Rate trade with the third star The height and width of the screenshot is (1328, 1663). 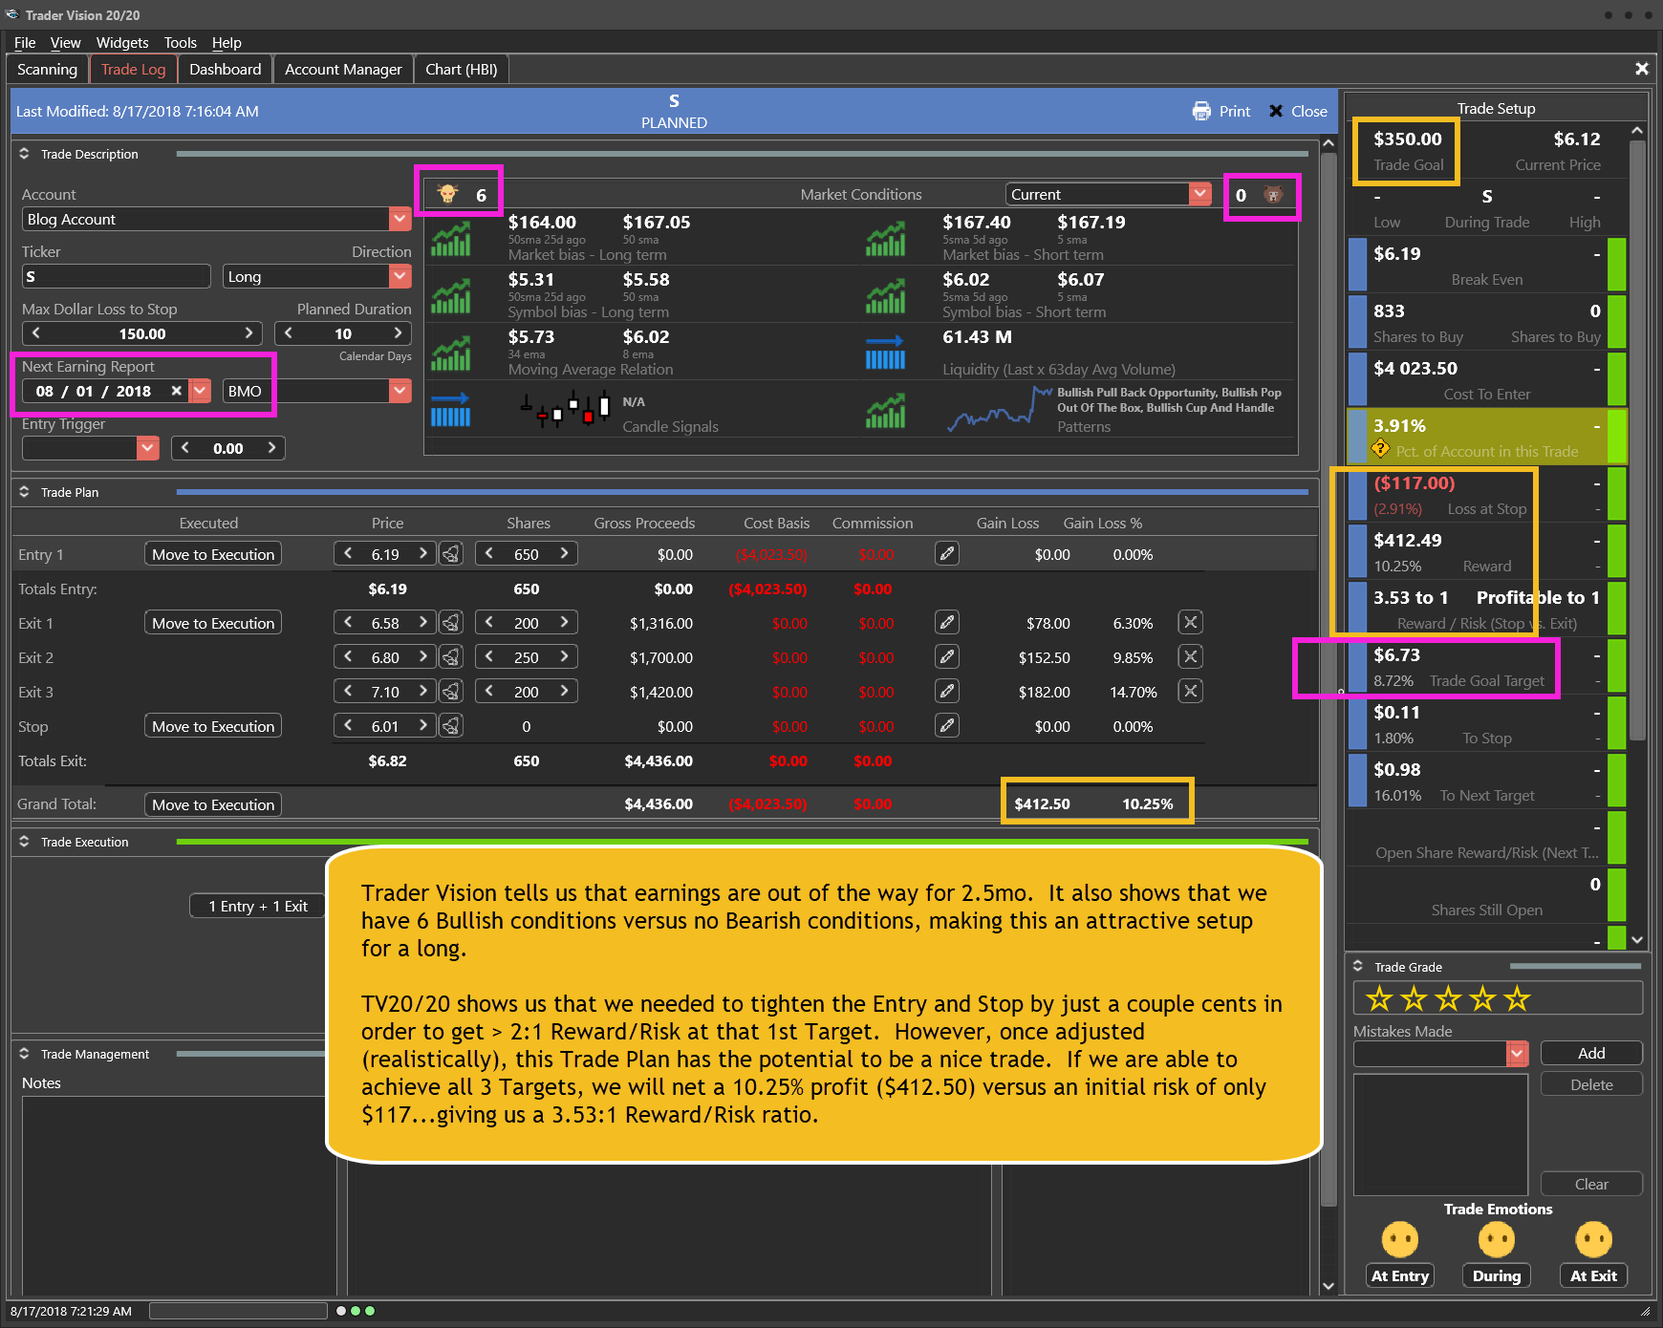click(x=1449, y=998)
